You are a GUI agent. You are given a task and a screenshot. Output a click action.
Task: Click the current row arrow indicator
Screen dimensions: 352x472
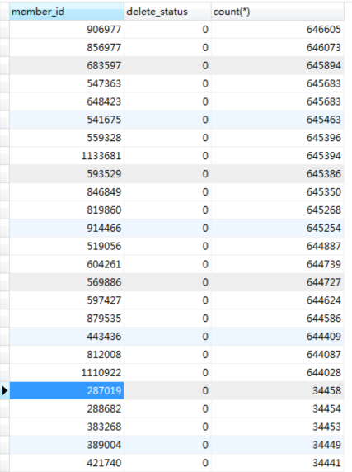point(4,390)
